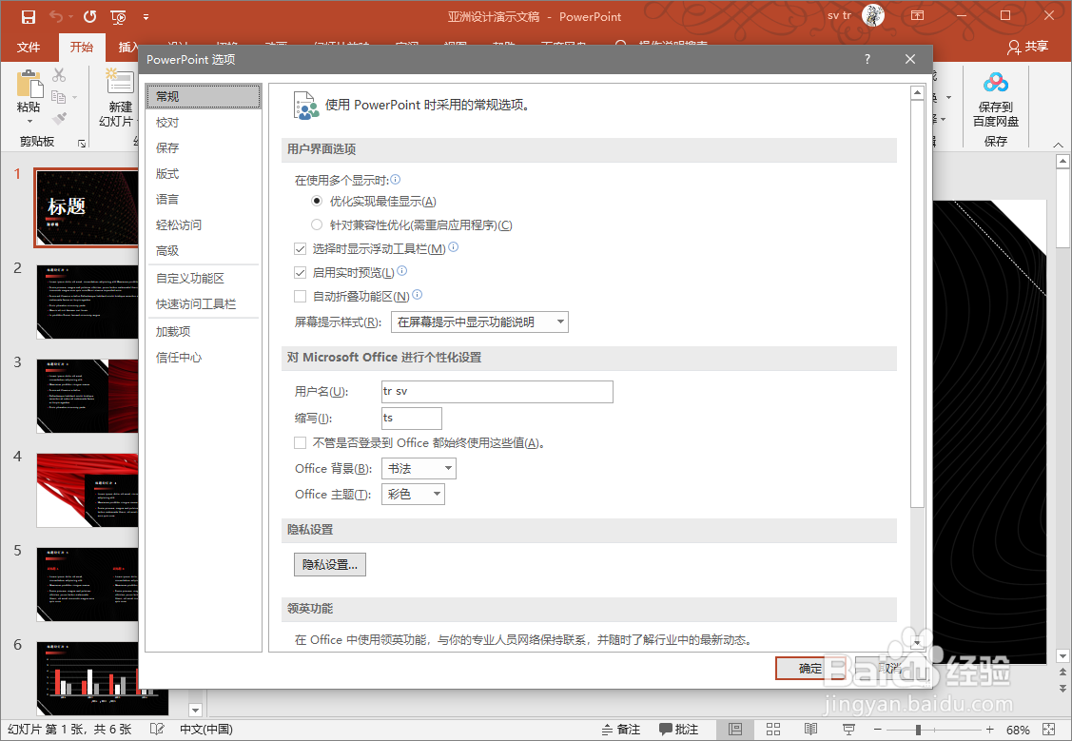Select 语言 category in options list

click(x=203, y=199)
